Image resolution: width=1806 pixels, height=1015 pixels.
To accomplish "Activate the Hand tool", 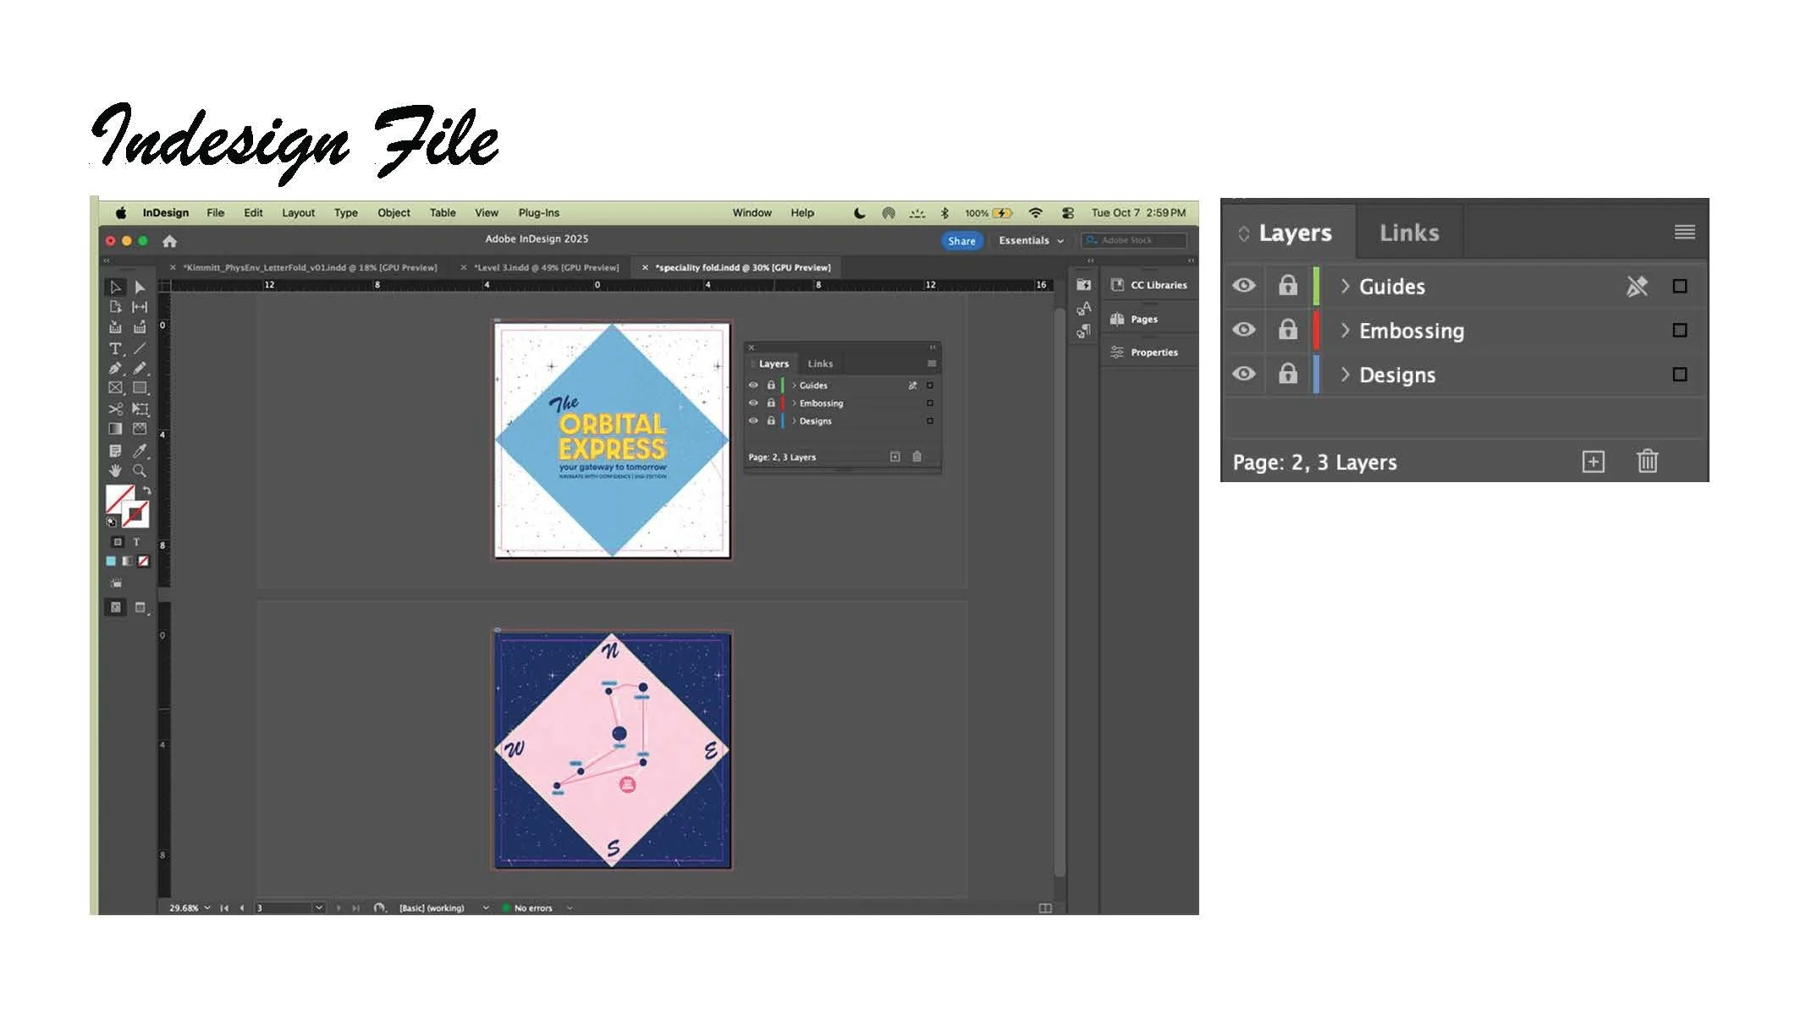I will pyautogui.click(x=115, y=471).
